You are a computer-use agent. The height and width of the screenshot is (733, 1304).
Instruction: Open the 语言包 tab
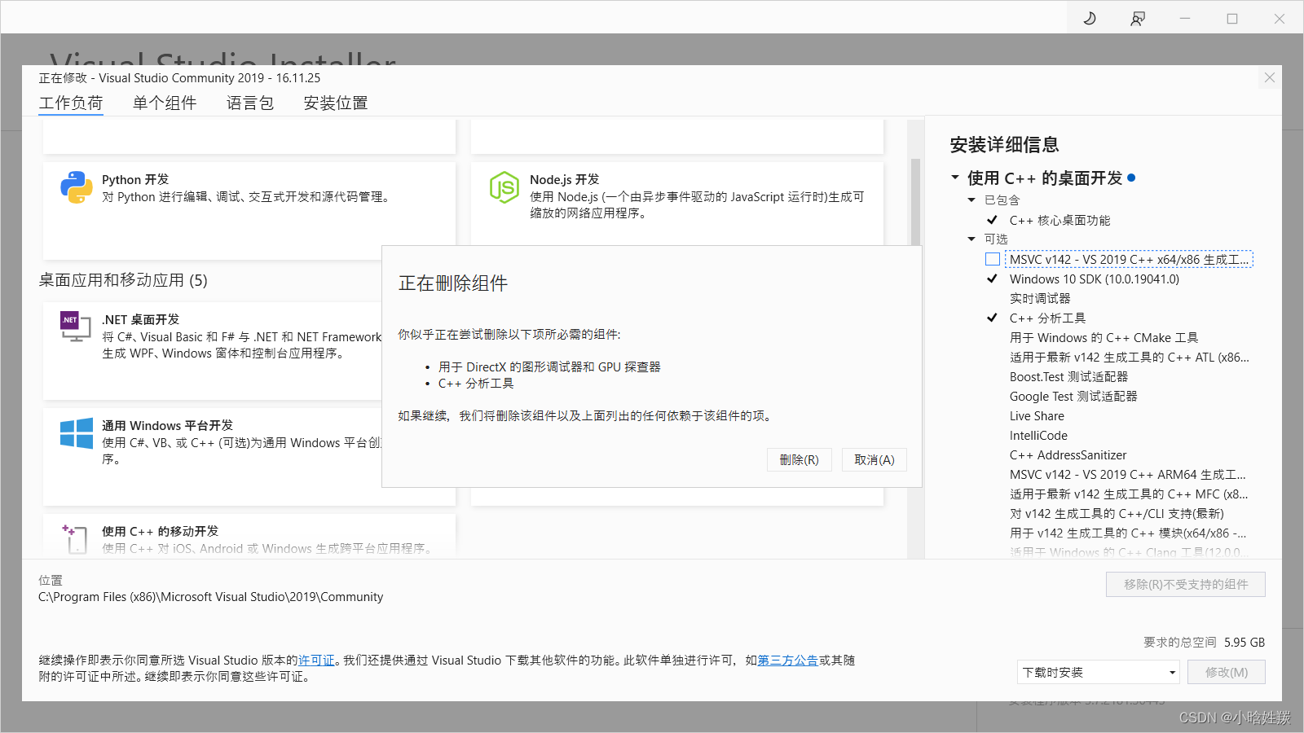pyautogui.click(x=249, y=103)
